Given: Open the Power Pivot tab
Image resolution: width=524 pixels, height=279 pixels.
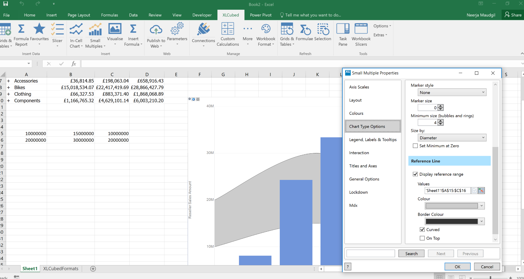Looking at the screenshot, I should tap(261, 15).
